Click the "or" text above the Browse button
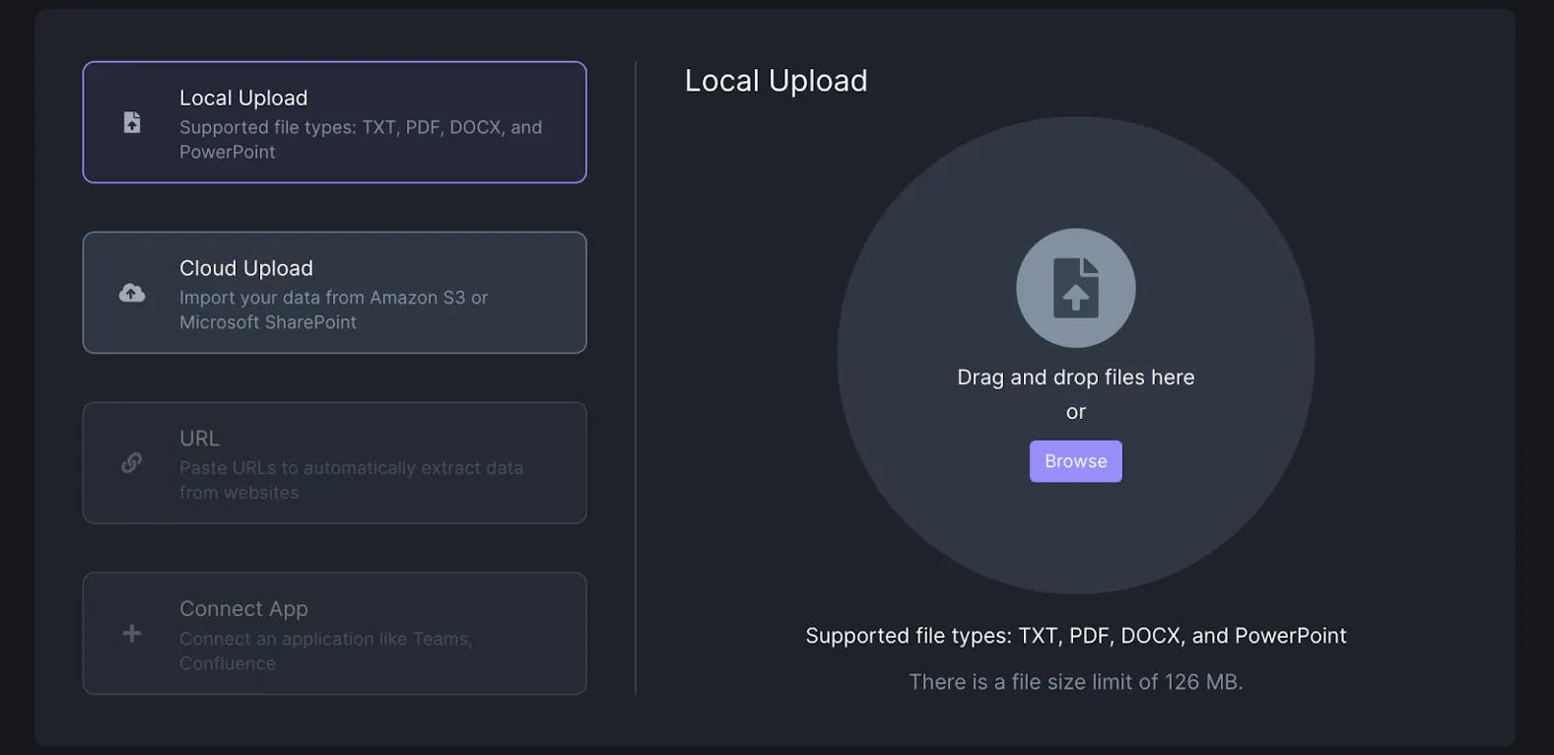The image size is (1554, 755). [x=1075, y=412]
